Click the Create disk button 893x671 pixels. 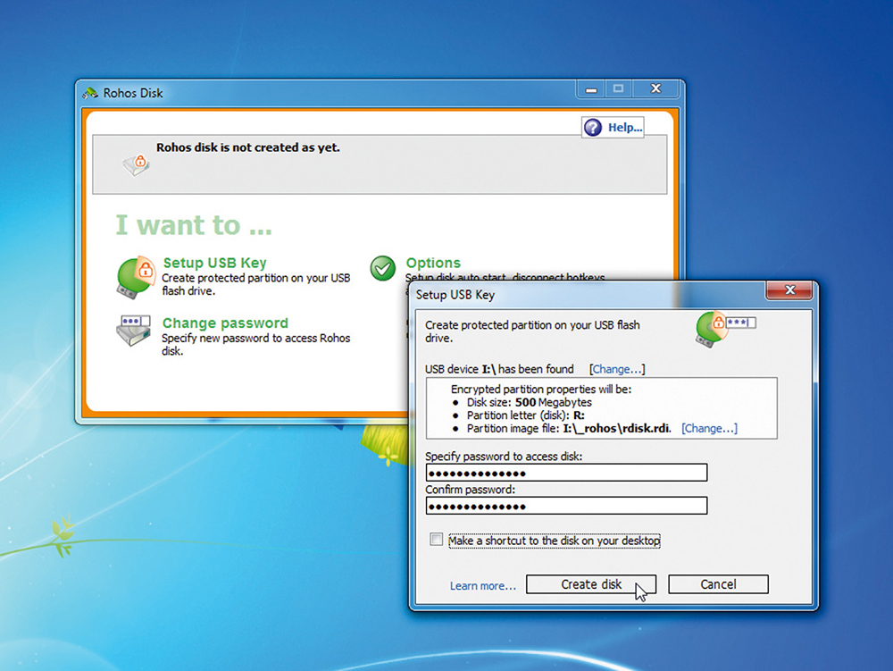click(591, 584)
